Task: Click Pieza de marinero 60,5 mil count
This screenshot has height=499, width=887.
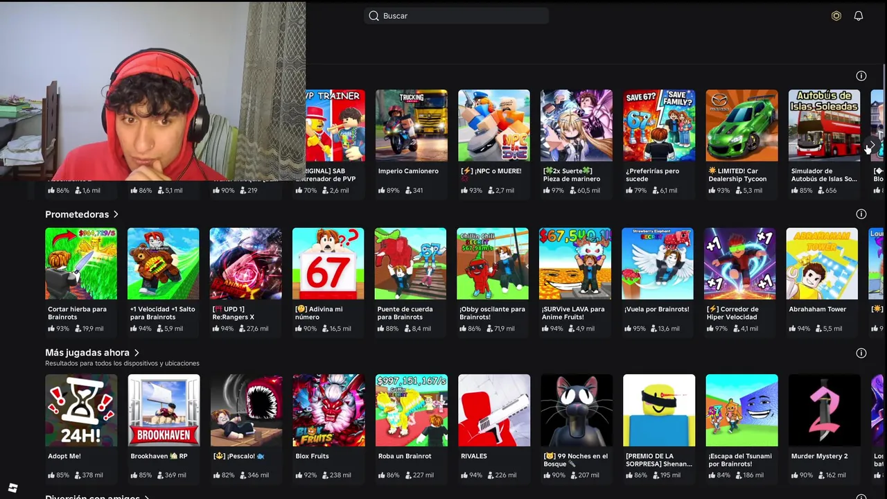Action: pos(584,190)
